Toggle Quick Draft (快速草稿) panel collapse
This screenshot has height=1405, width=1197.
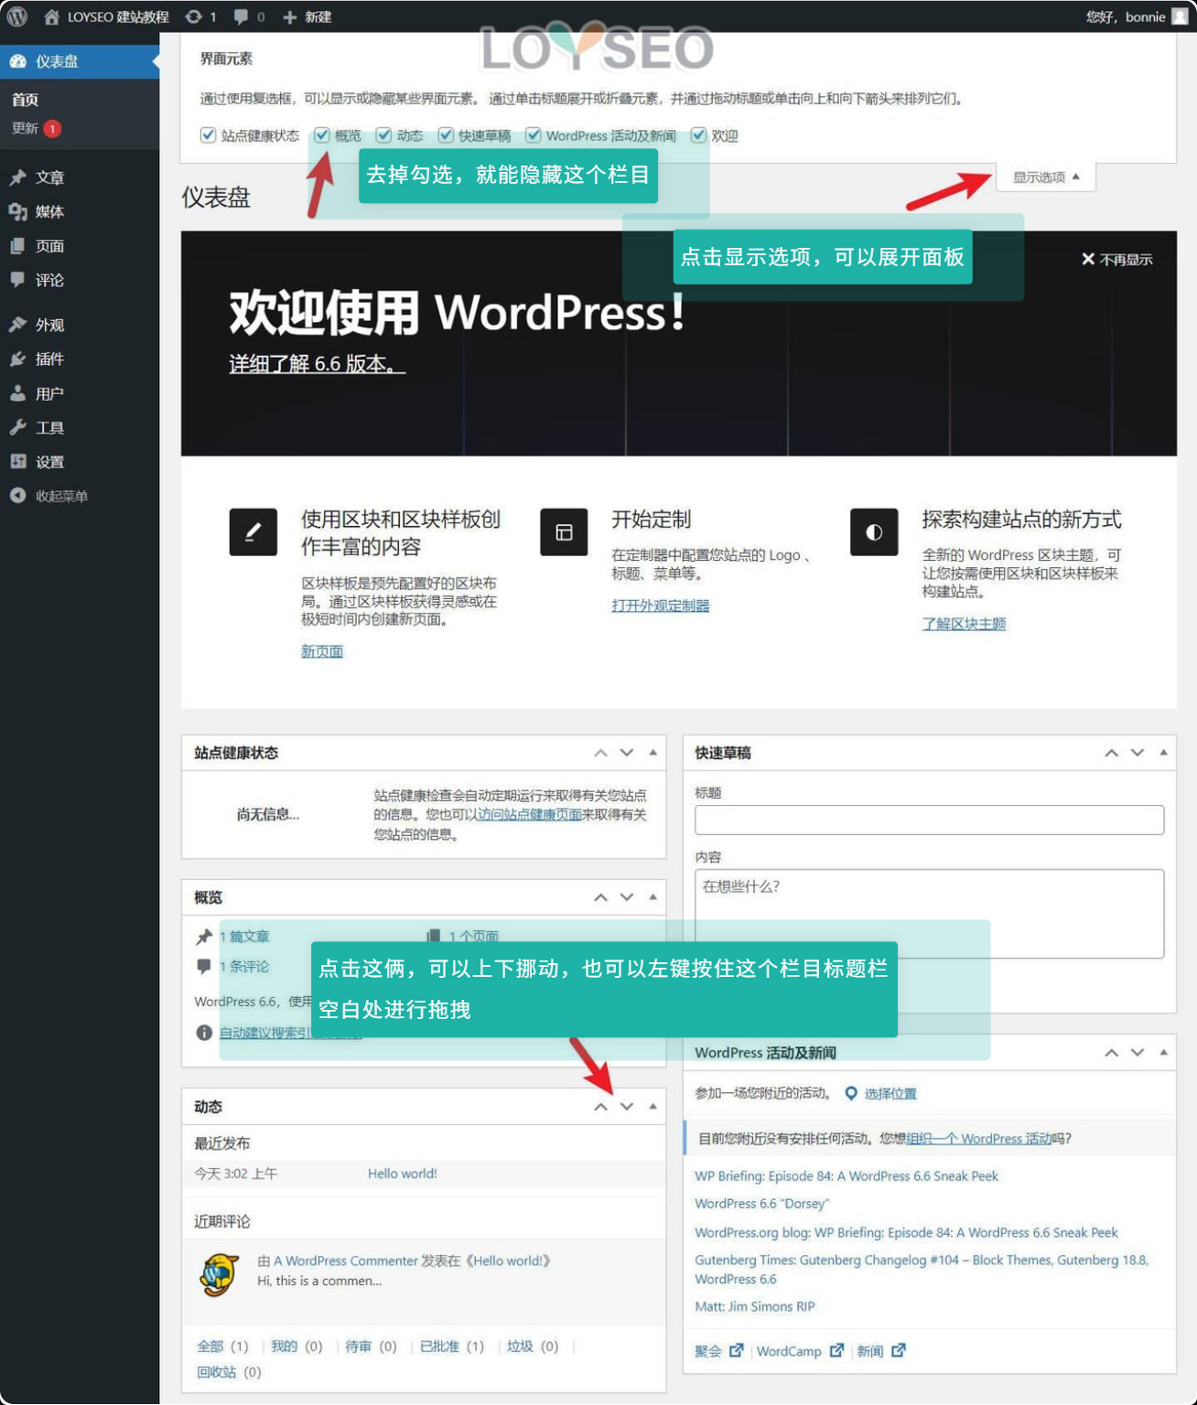coord(1164,753)
